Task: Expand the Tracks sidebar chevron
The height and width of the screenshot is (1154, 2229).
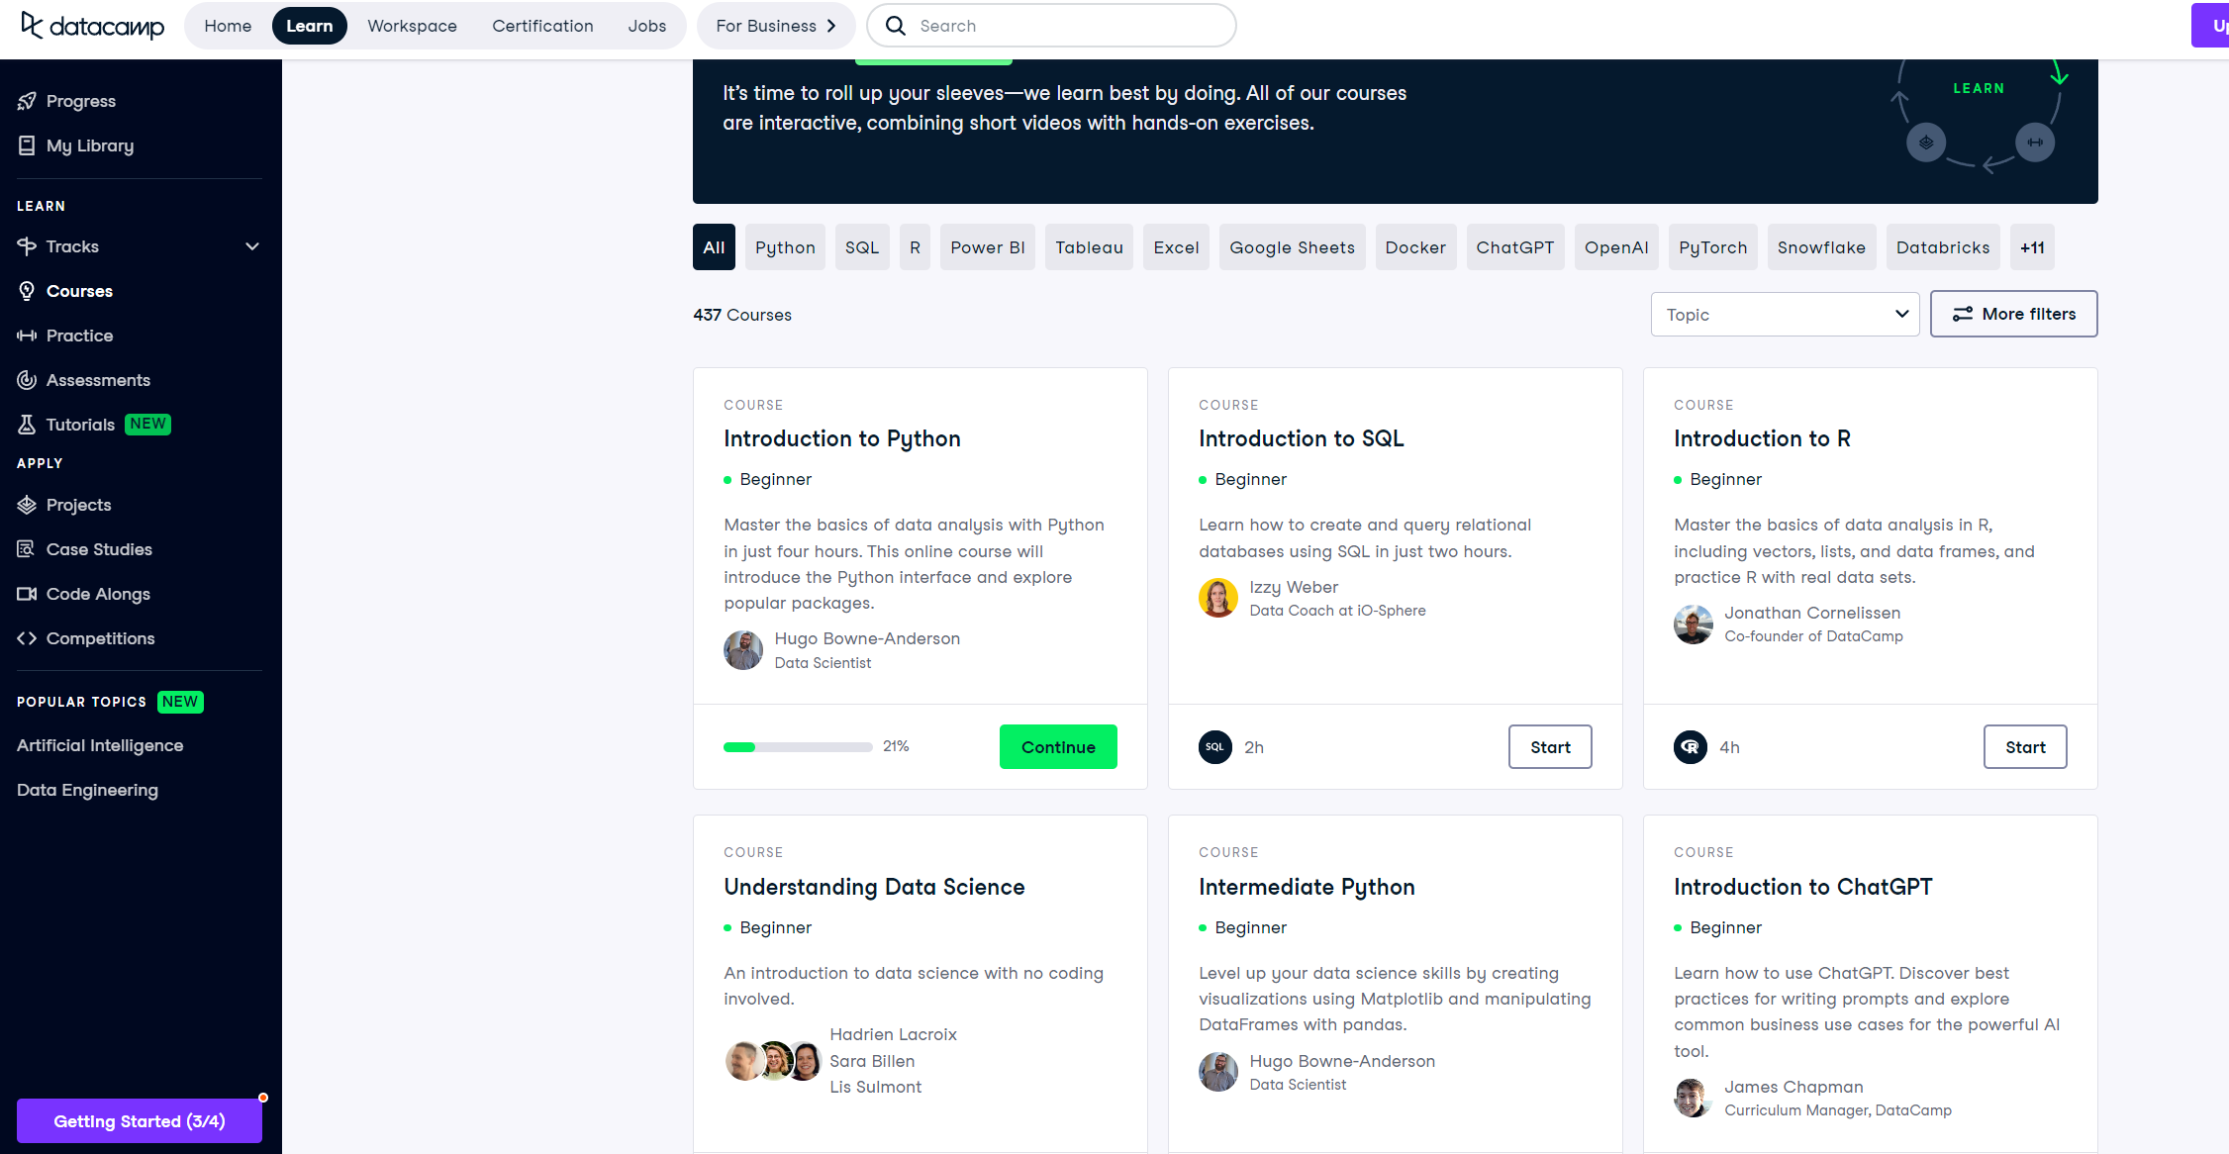Action: pyautogui.click(x=252, y=246)
